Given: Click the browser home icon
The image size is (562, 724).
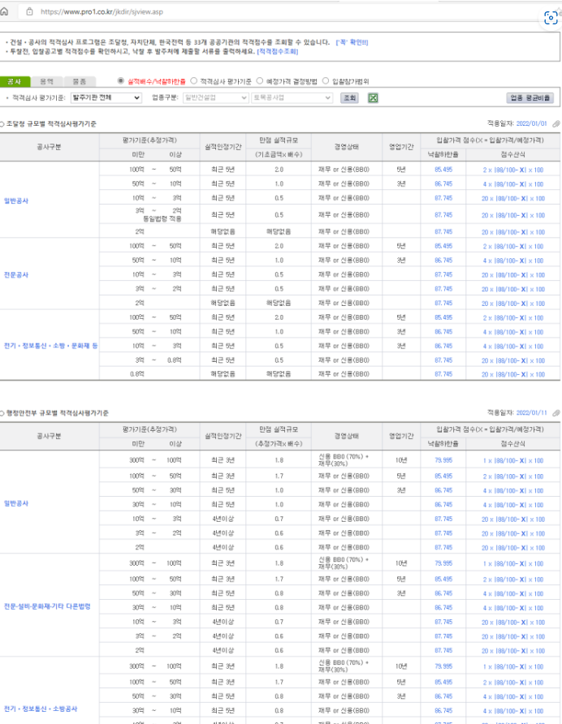Looking at the screenshot, I should pos(4,11).
